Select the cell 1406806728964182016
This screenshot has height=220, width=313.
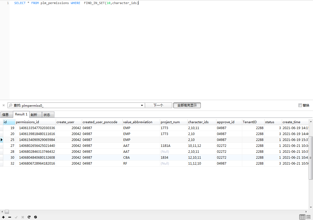[x=35, y=163]
